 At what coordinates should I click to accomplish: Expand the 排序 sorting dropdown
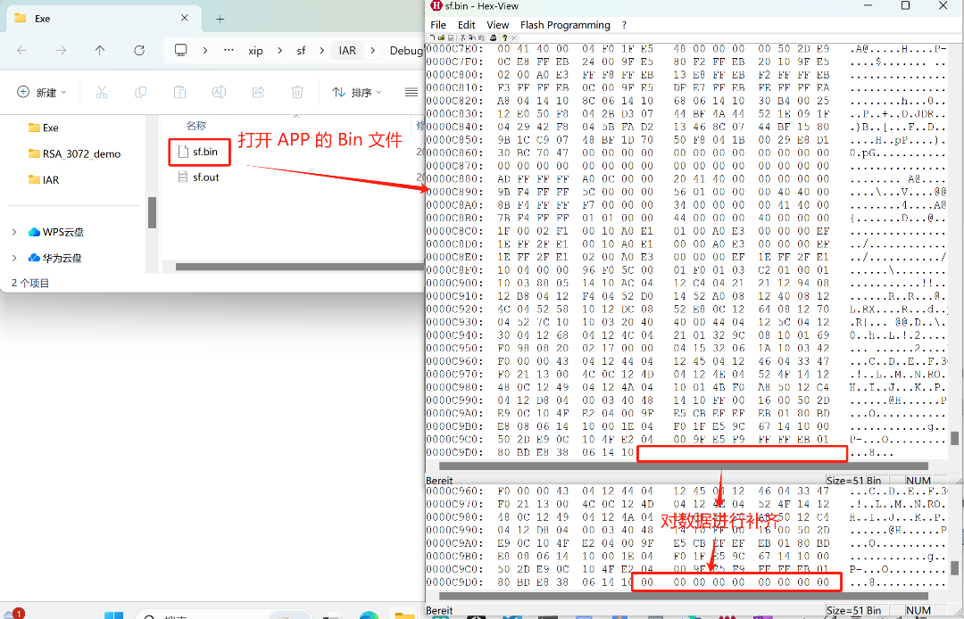[353, 92]
